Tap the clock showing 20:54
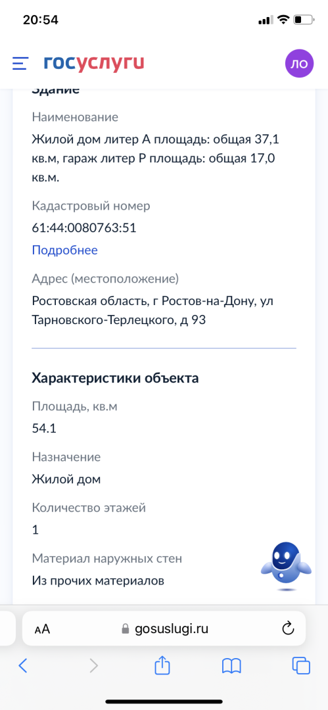328x710 pixels. pos(41,20)
